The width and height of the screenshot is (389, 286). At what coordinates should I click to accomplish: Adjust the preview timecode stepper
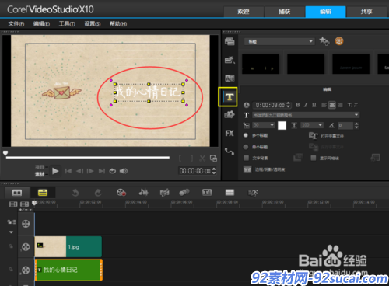point(214,171)
